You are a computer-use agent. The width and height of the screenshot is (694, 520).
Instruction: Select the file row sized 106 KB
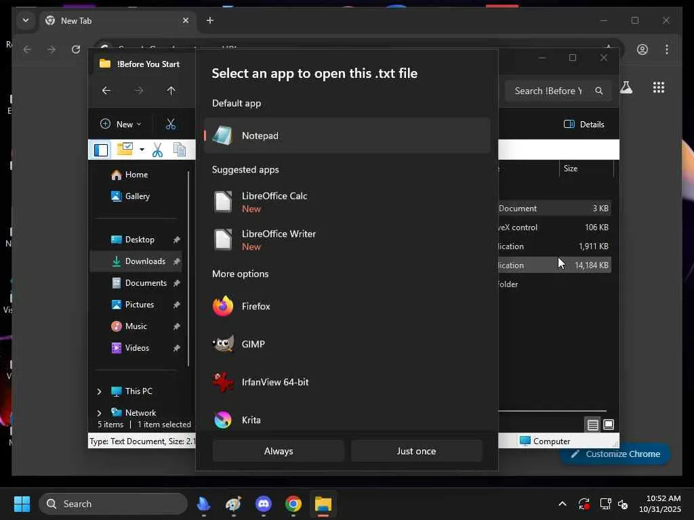(x=554, y=227)
